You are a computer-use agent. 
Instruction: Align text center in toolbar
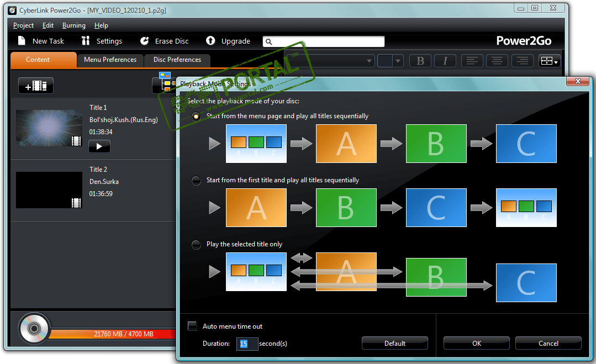pyautogui.click(x=497, y=61)
